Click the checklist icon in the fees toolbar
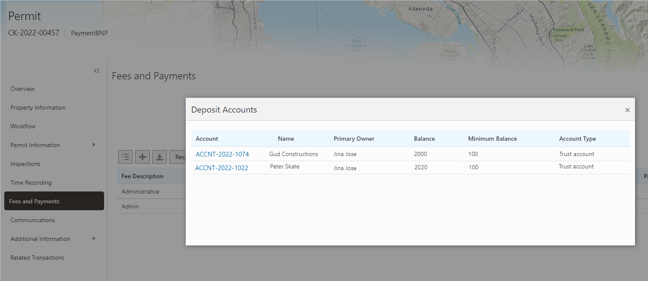The image size is (648, 281). click(x=125, y=157)
